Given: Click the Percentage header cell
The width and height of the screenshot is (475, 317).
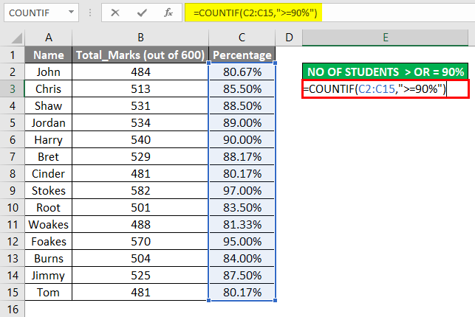Looking at the screenshot, I should pos(242,55).
